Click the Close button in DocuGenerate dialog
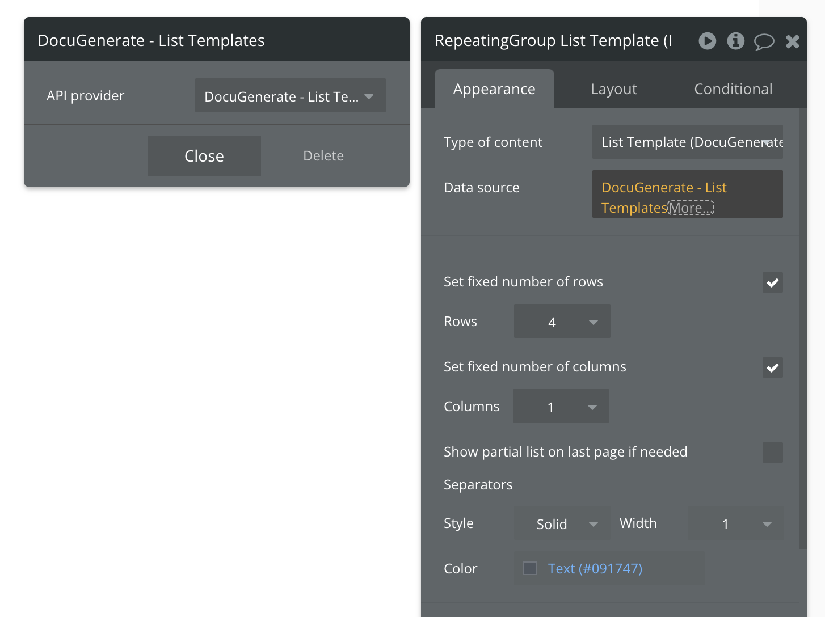Image resolution: width=825 pixels, height=617 pixels. point(204,156)
